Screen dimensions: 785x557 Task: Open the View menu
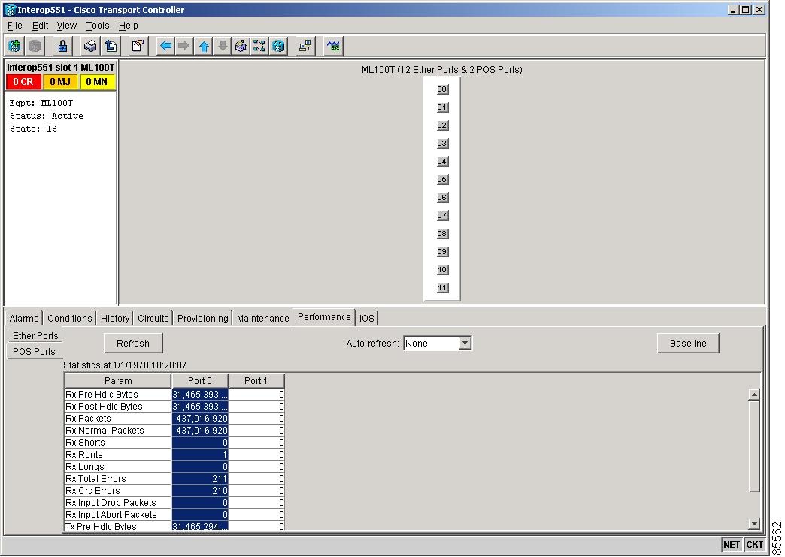coord(67,25)
